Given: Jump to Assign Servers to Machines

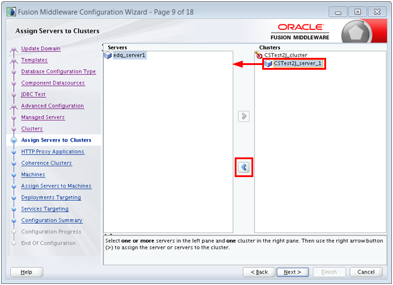Looking at the screenshot, I should tap(56, 186).
